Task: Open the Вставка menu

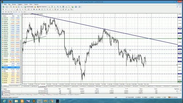Action: (x=14, y=4)
